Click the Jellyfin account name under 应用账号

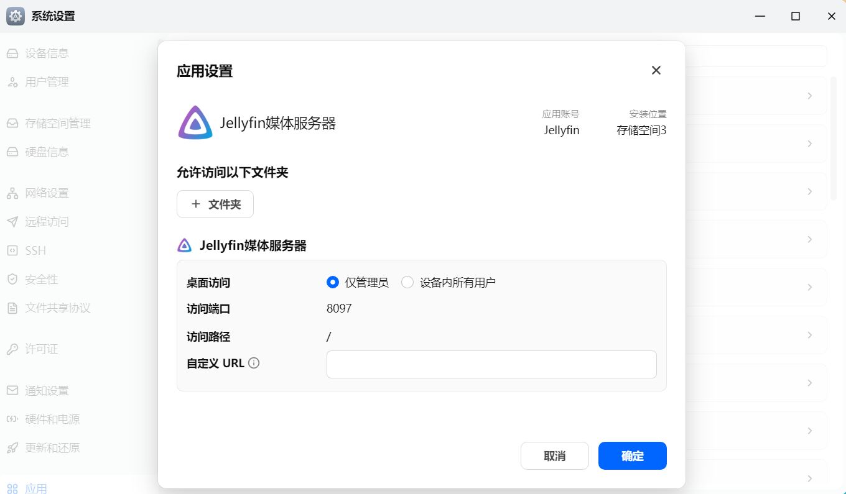[562, 130]
